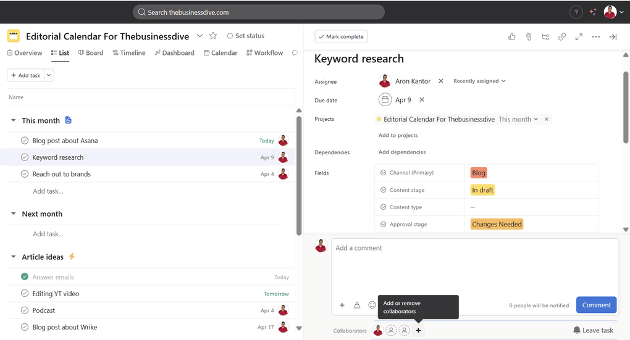Open the Content type field value
The height and width of the screenshot is (340, 630).
point(531,207)
